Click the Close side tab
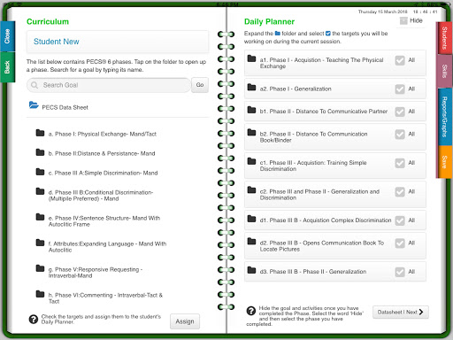Image resolution: width=453 pixels, height=340 pixels. tap(7, 36)
